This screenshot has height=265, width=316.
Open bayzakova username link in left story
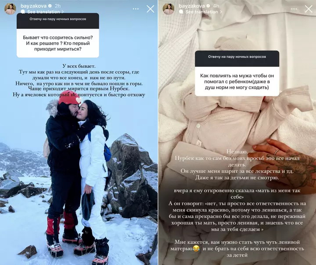pos(33,6)
